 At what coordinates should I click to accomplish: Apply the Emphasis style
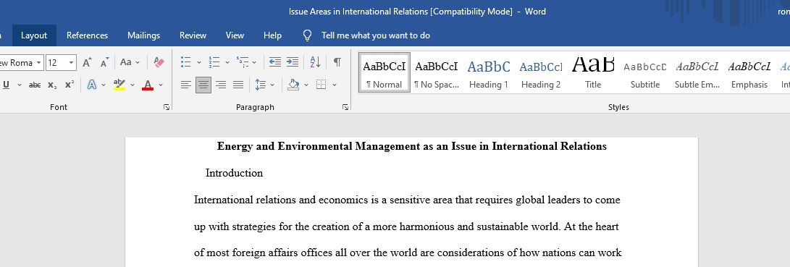(x=749, y=72)
